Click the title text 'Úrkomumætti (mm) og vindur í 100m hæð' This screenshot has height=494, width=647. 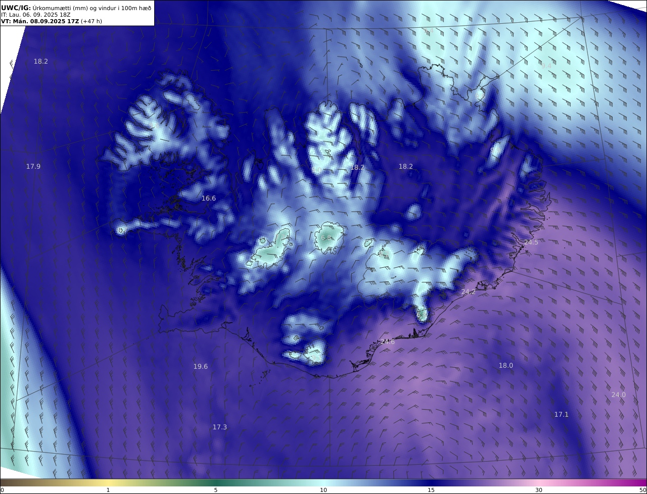(x=92, y=8)
